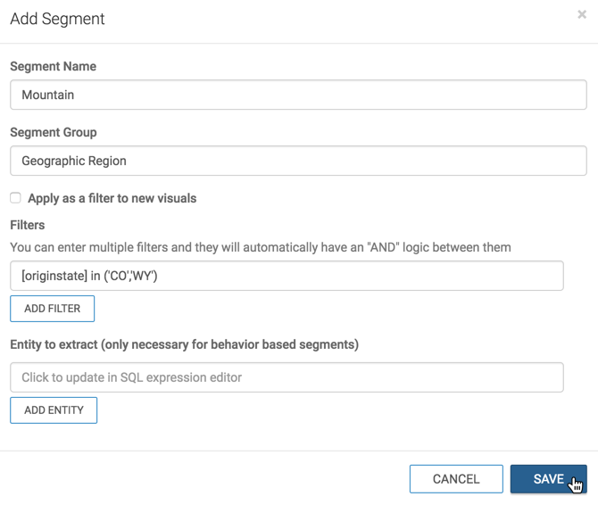Image resolution: width=598 pixels, height=505 pixels.
Task: Click the word Mountain in the name field
Action: pos(47,95)
